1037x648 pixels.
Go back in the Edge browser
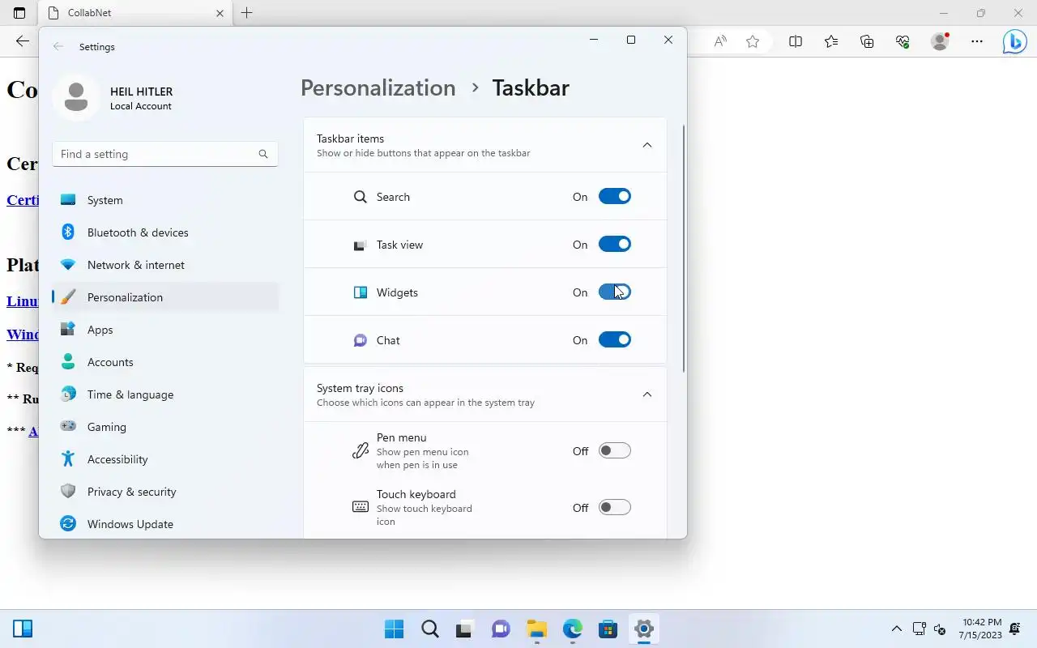point(23,41)
